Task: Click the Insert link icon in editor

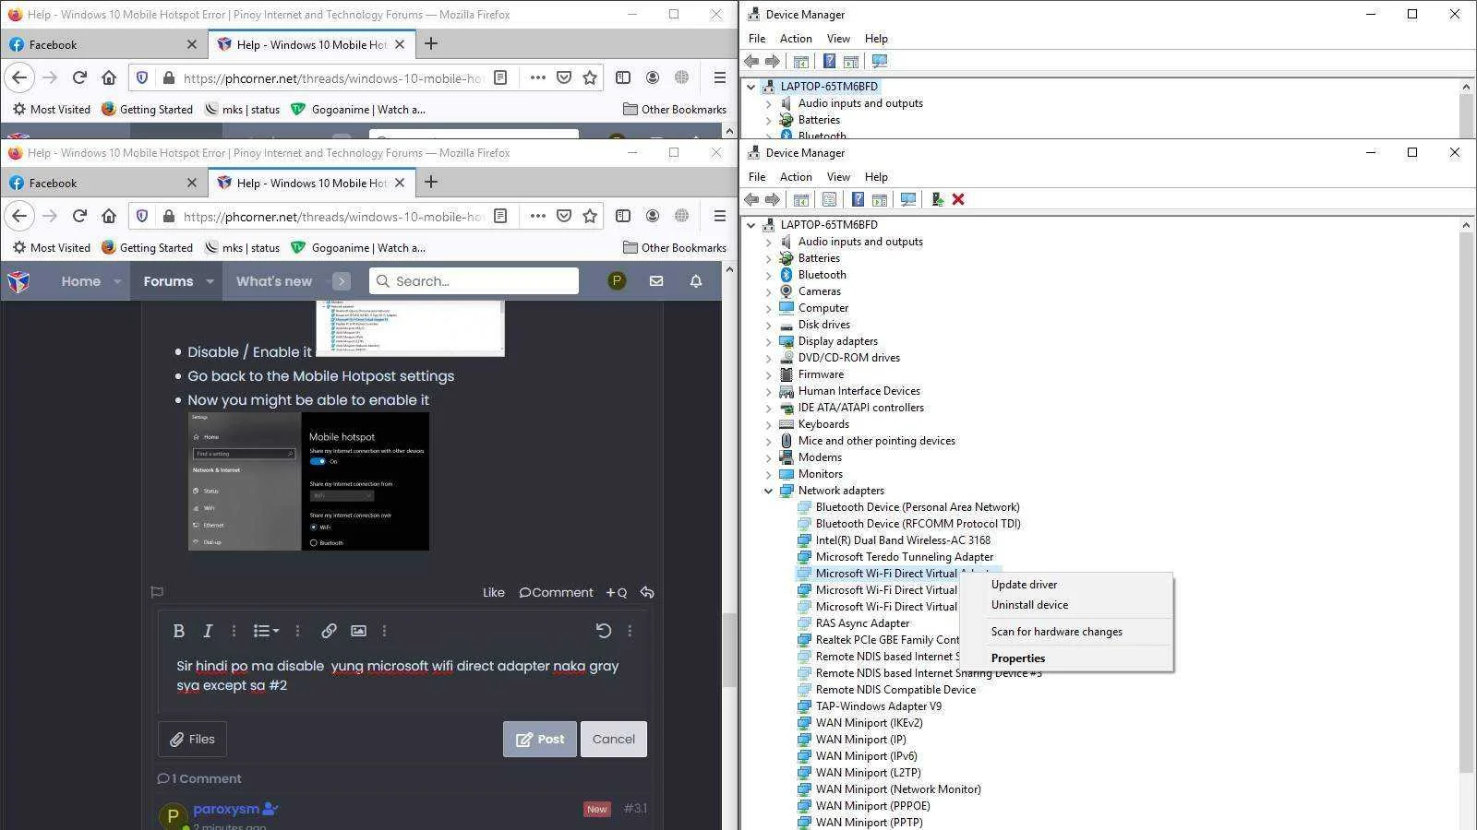Action: click(x=329, y=631)
